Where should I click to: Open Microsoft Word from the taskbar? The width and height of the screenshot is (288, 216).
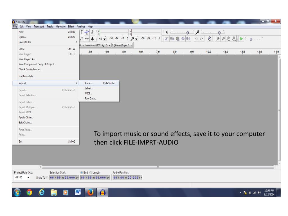(x=78, y=192)
